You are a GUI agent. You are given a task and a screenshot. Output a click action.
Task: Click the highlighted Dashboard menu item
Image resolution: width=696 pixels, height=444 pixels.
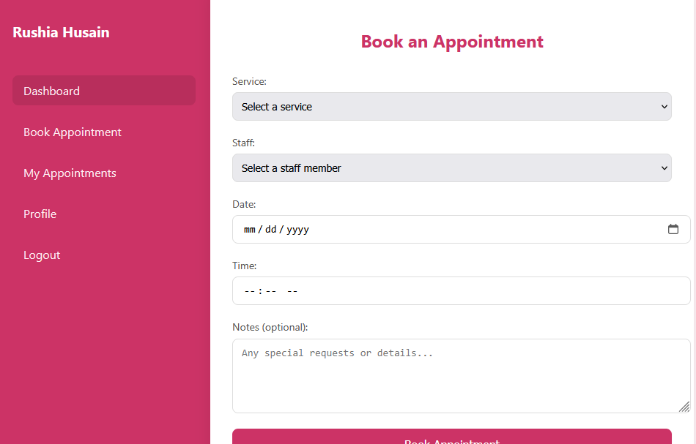[x=103, y=90]
